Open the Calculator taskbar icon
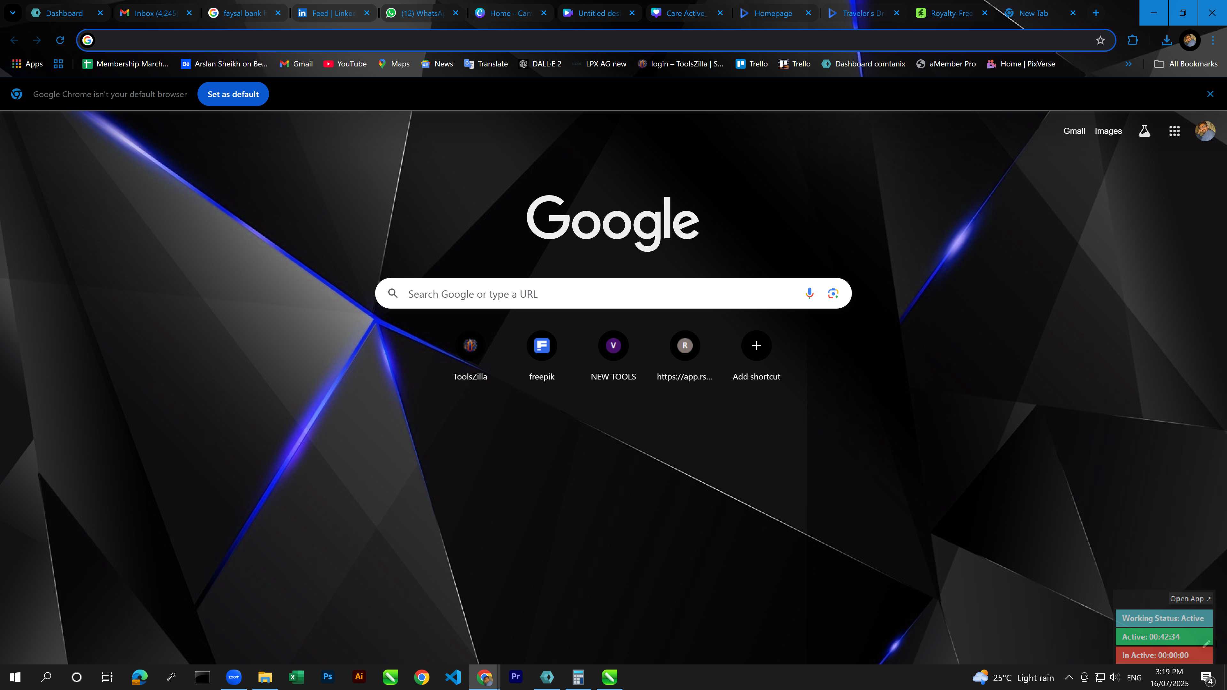Image resolution: width=1227 pixels, height=690 pixels. [x=578, y=677]
